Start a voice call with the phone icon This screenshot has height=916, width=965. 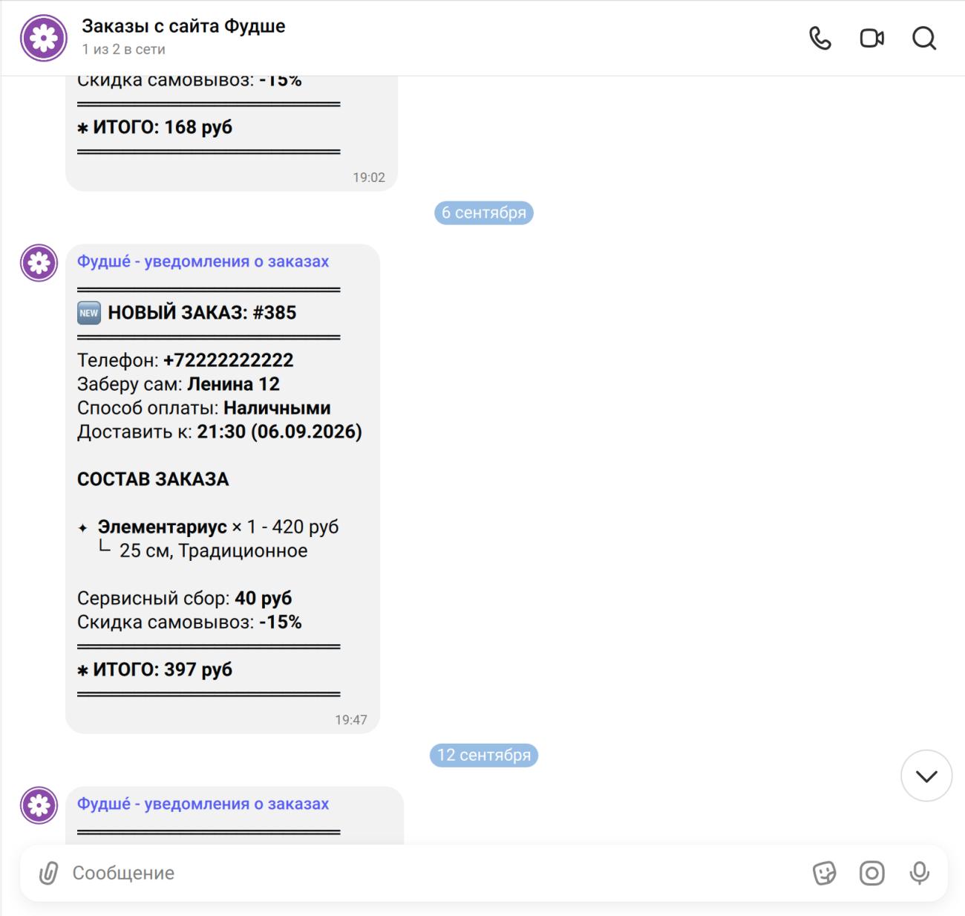point(820,38)
